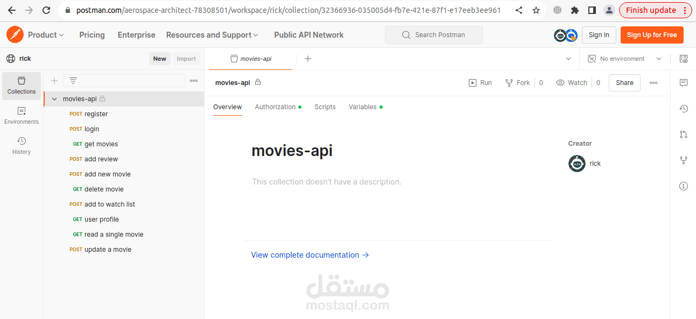Open Chrome menu via Finish update

tap(656, 10)
